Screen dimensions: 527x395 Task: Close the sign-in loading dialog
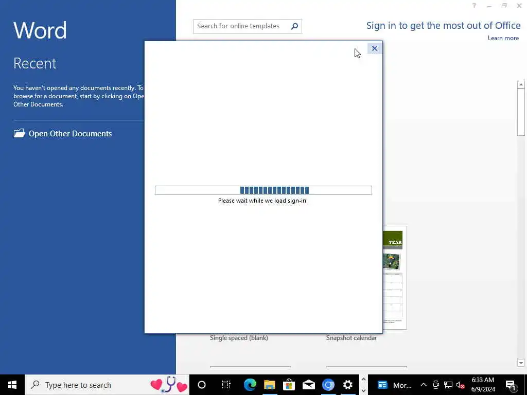click(x=375, y=48)
